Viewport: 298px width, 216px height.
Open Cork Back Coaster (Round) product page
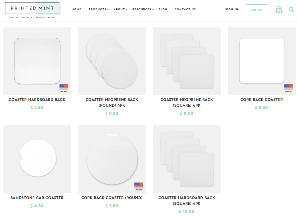(112, 198)
